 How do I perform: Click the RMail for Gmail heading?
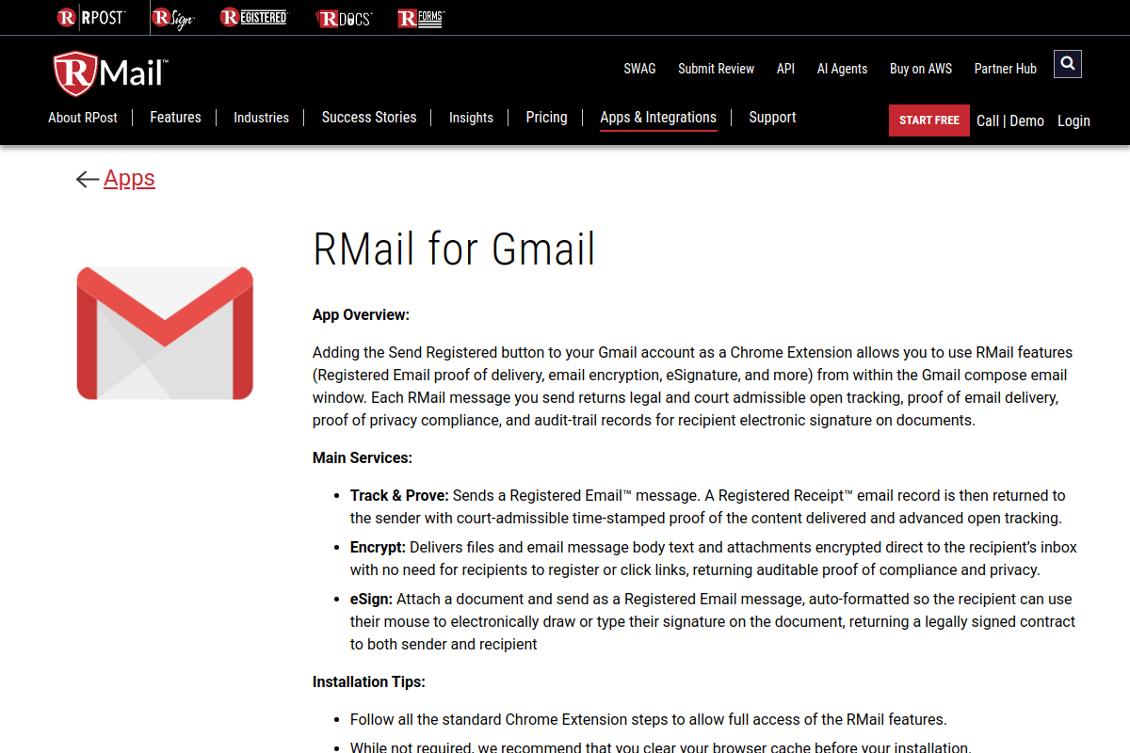454,249
